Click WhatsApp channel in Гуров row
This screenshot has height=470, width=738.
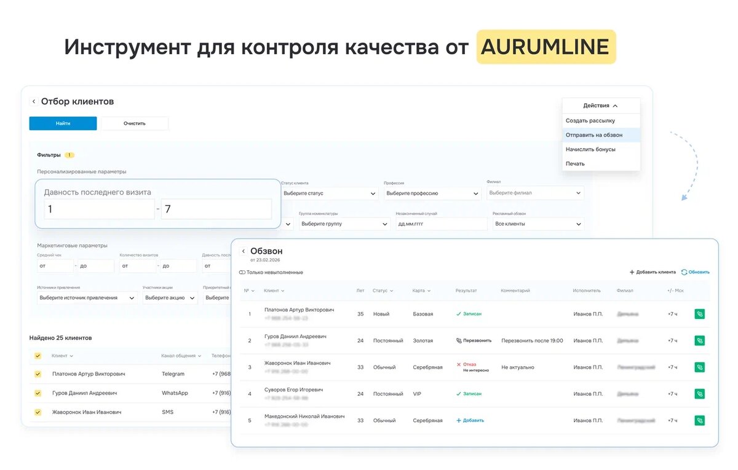175,393
